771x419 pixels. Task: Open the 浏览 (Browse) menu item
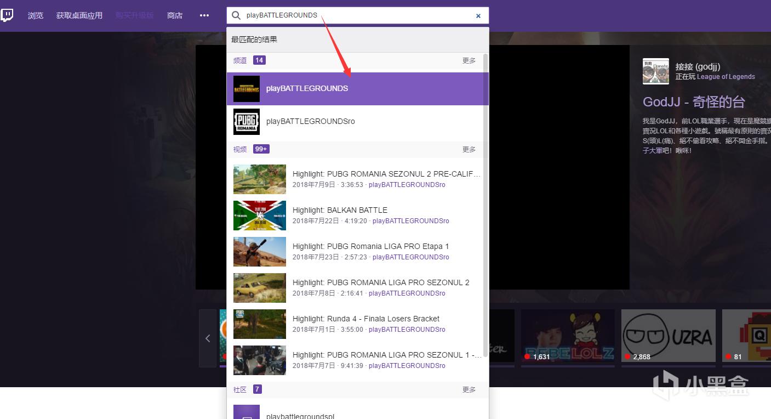pyautogui.click(x=36, y=15)
